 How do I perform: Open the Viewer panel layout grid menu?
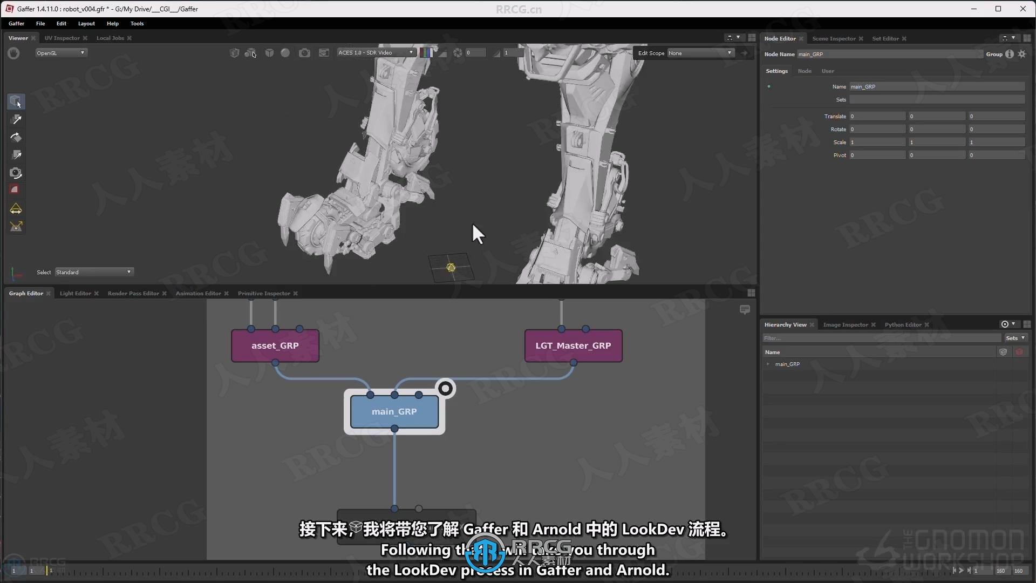pos(752,38)
